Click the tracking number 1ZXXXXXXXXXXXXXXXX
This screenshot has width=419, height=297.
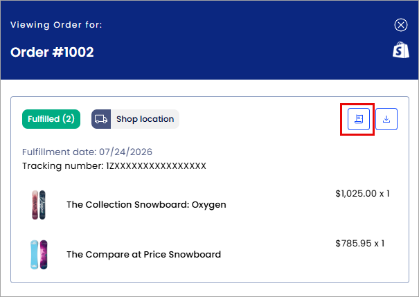pos(156,166)
